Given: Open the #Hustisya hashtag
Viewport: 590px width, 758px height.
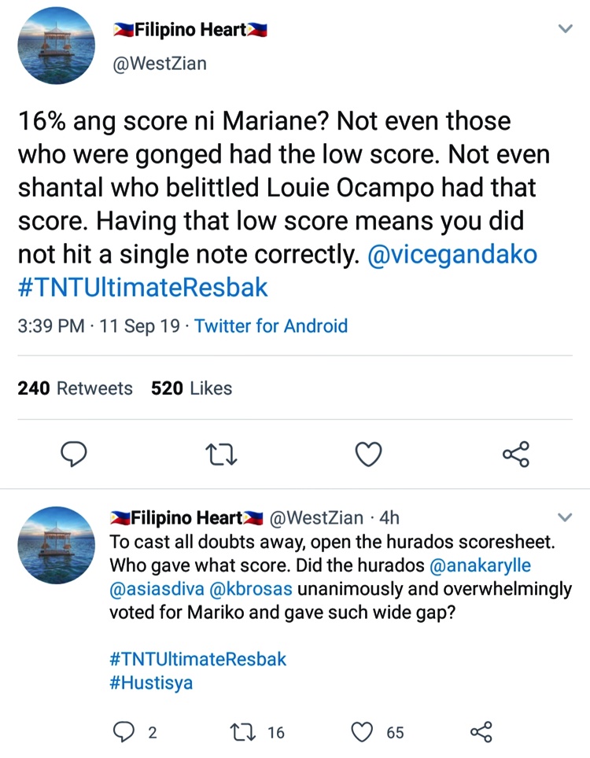Looking at the screenshot, I should [x=150, y=682].
